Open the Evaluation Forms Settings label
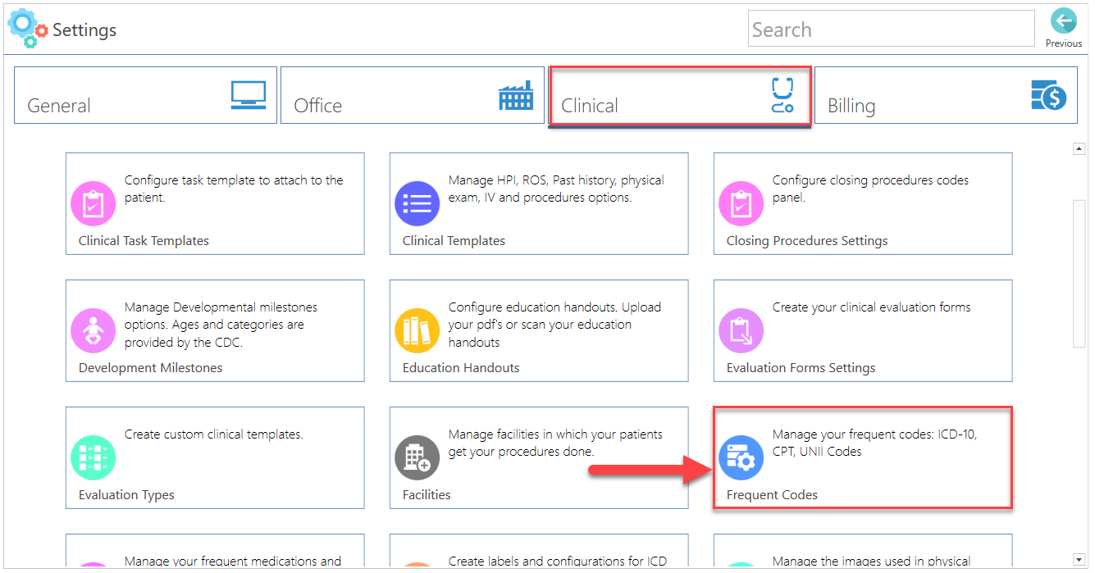The image size is (1095, 573). click(x=801, y=368)
